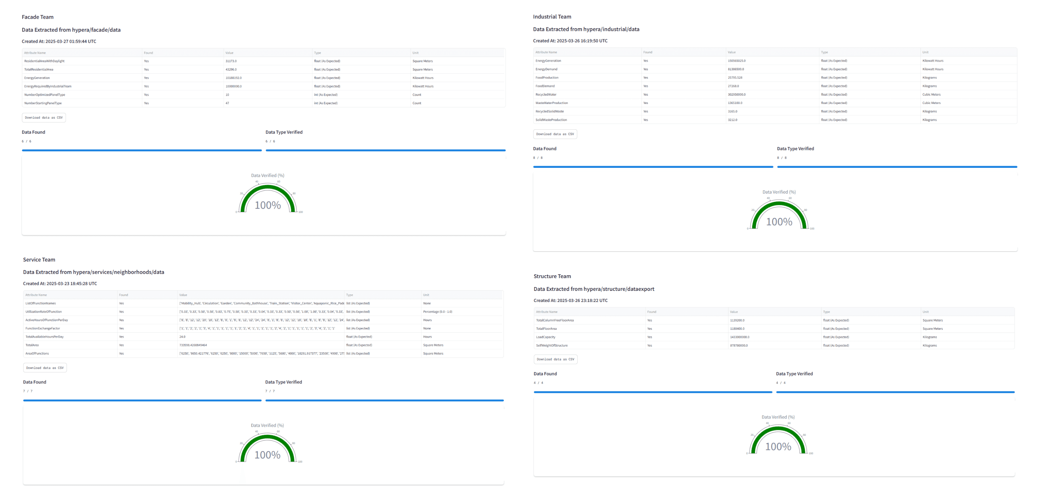Download Facade Team data as CSV
Viewport: 1045px width, 490px height.
tap(44, 117)
